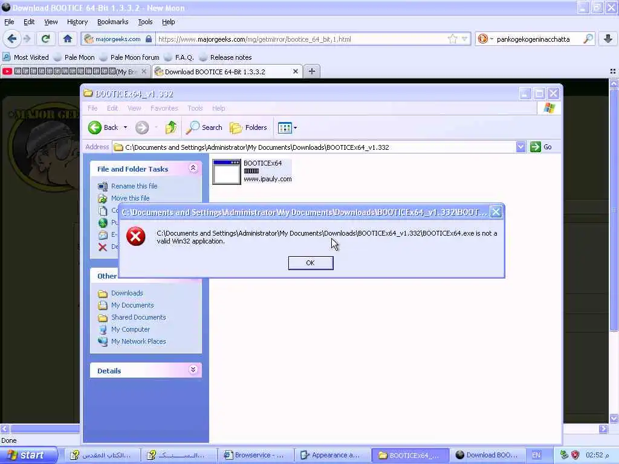This screenshot has height=464, width=619.
Task: Close the Download BOOTICE tab
Action: [x=295, y=71]
